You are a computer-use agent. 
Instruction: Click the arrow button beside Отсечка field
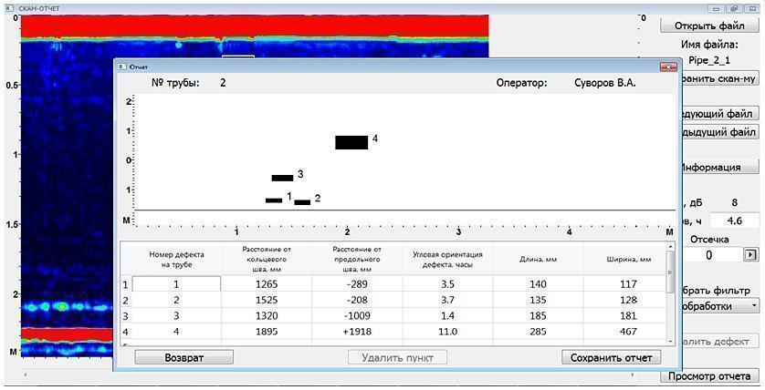(x=750, y=255)
